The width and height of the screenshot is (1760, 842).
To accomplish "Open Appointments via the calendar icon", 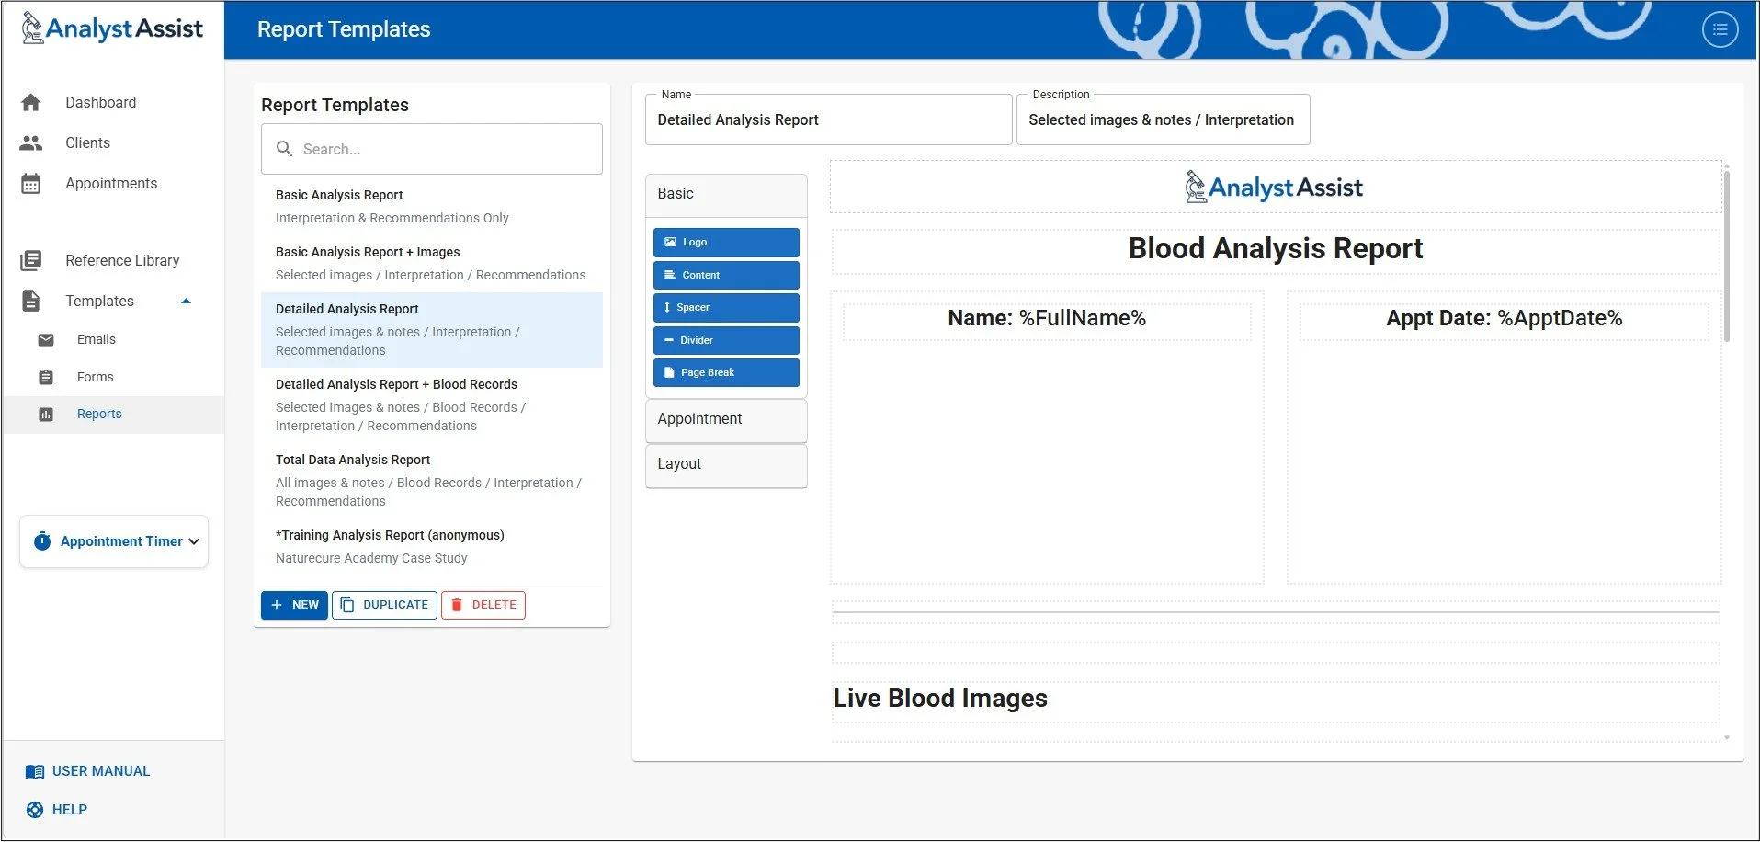I will click(31, 183).
